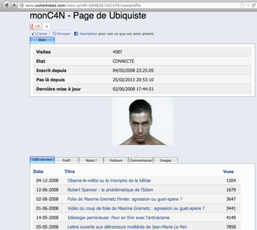Viewport: 257px width, 230px height.
Task: Click the views count 1679
Action: 231,190
